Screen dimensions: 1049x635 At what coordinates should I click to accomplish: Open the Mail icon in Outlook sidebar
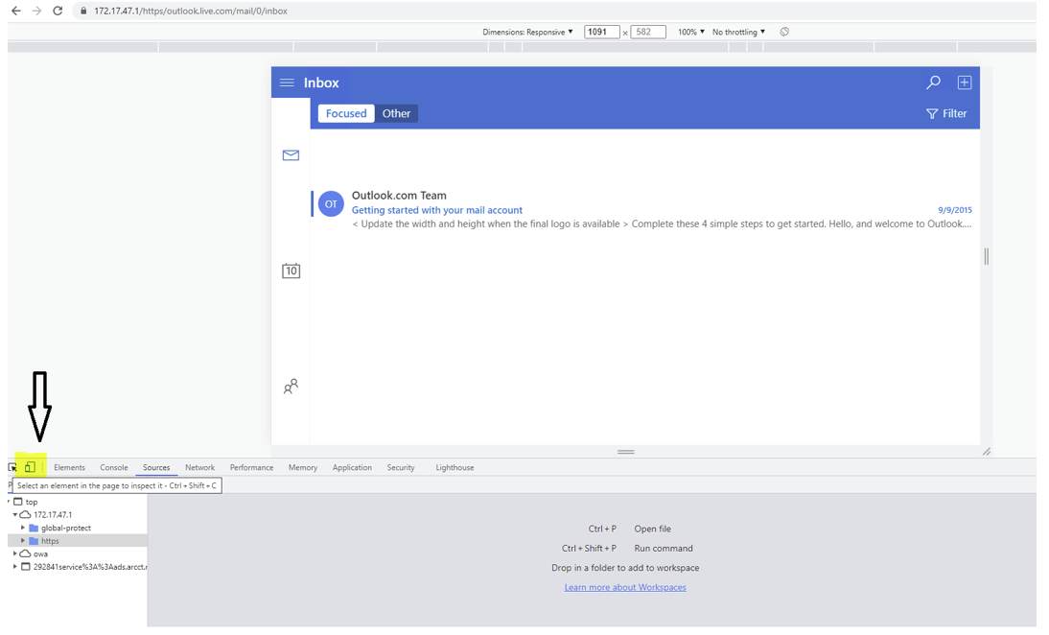[x=291, y=154]
